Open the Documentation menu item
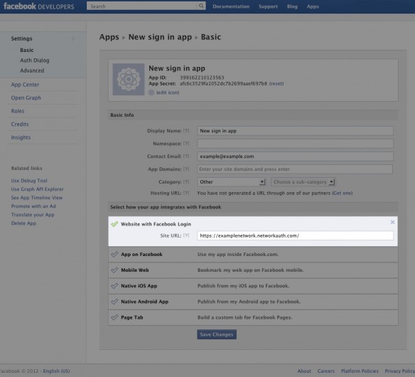 point(231,6)
